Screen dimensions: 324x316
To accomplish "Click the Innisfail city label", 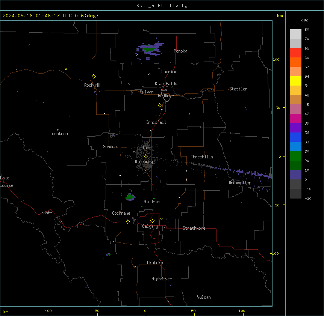I will 156,122.
